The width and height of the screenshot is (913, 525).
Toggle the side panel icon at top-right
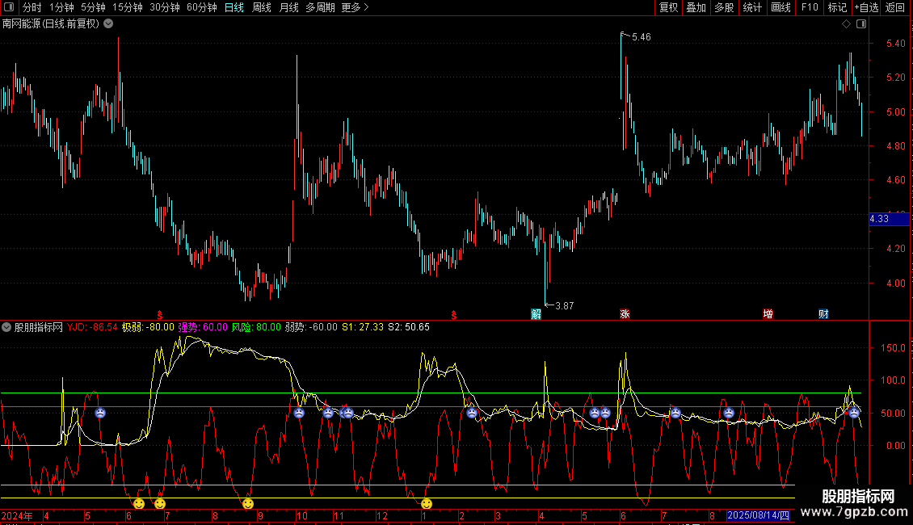click(x=861, y=24)
